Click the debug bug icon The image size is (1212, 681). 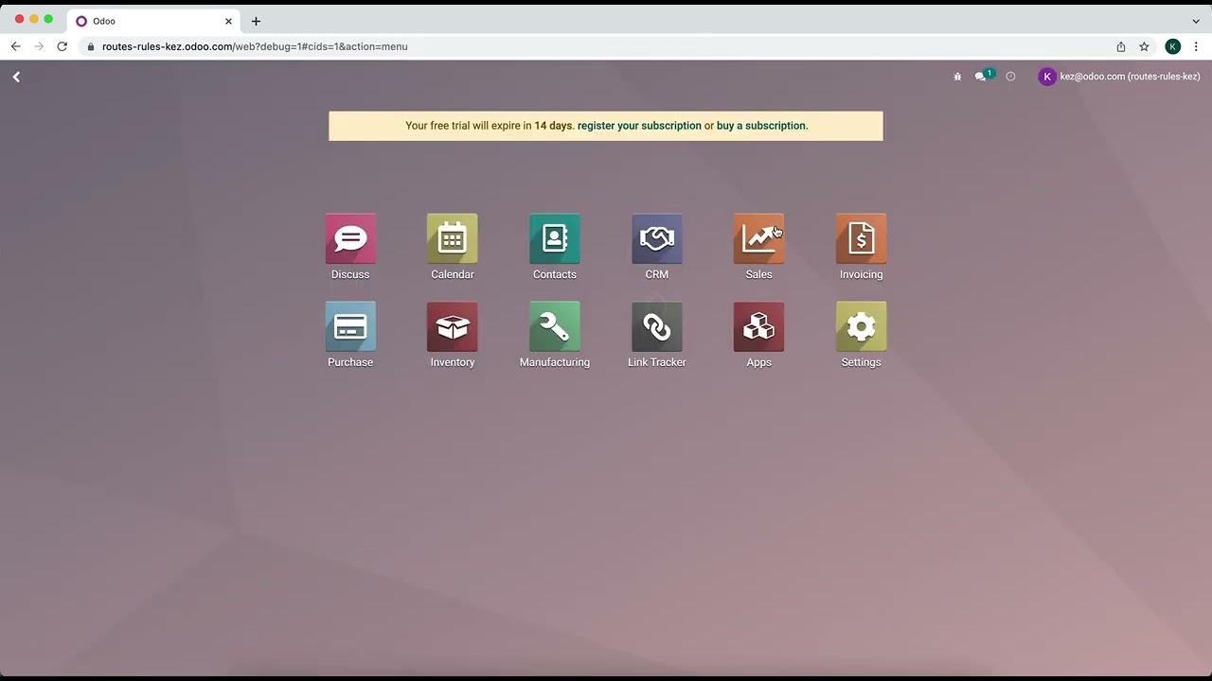(957, 77)
